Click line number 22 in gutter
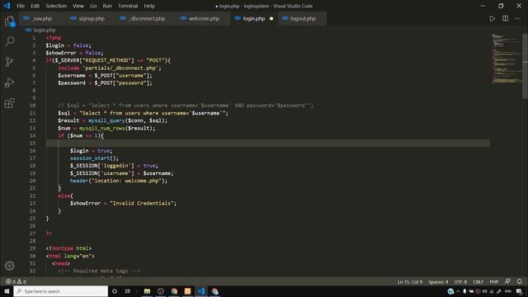 click(32, 196)
